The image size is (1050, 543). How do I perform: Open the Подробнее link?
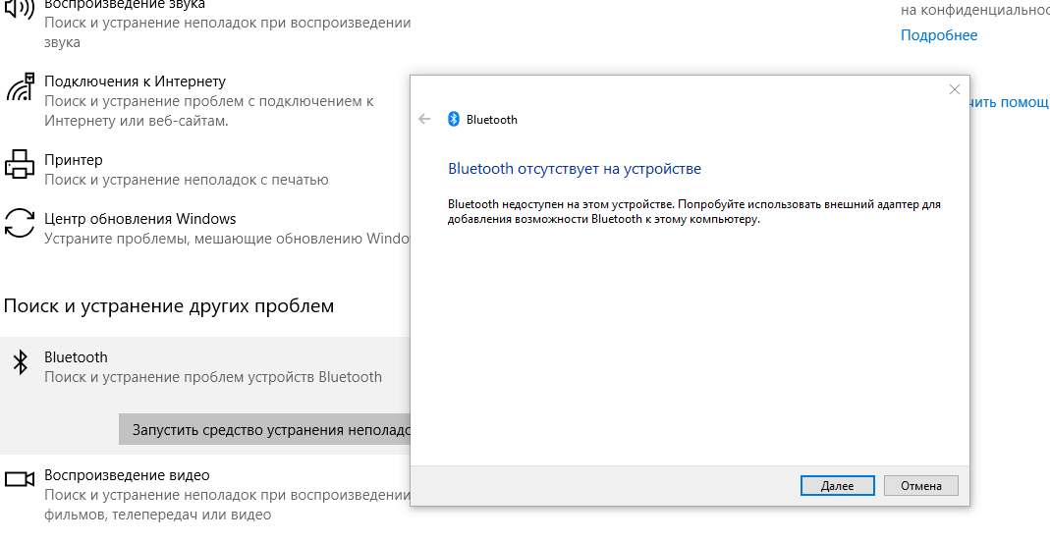point(938,35)
